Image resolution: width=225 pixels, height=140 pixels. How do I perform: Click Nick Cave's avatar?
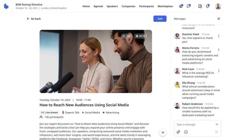177,71
